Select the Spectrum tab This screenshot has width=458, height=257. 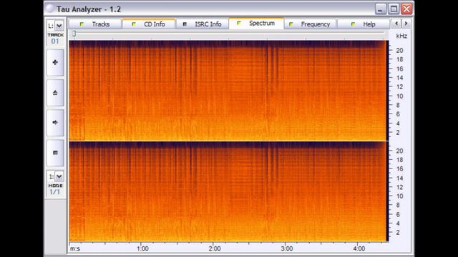256,24
